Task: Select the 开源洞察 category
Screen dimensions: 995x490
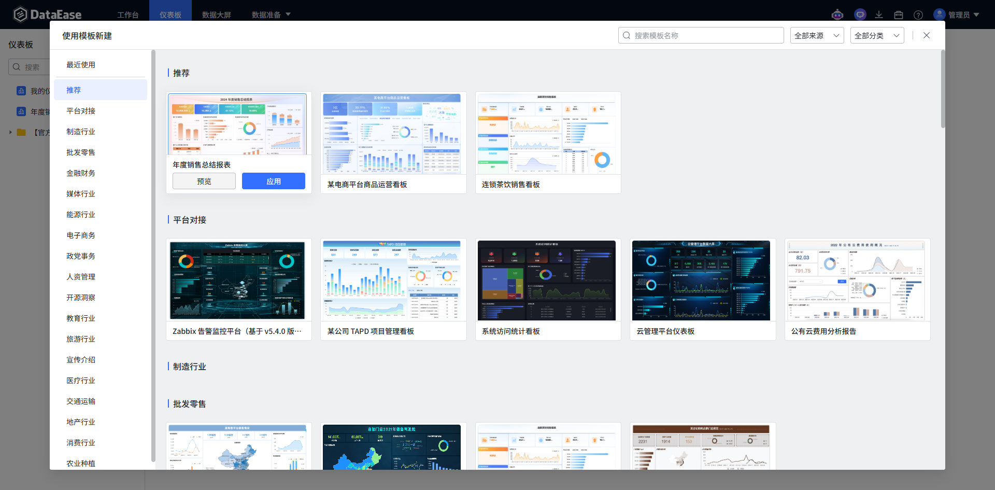Action: 101,297
